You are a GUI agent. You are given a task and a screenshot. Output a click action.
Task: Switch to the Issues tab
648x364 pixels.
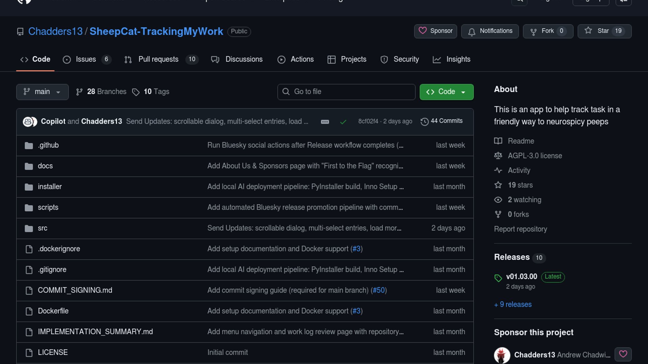coord(86,59)
